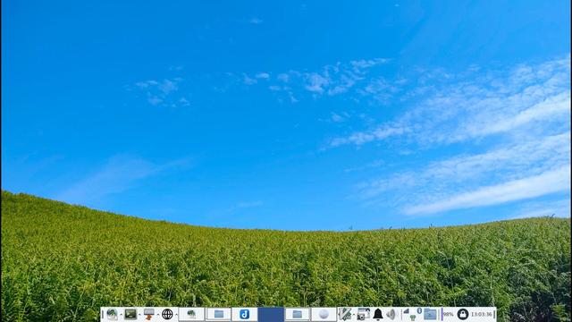Expand the arrow beside the globe browser launcher

click(x=176, y=315)
